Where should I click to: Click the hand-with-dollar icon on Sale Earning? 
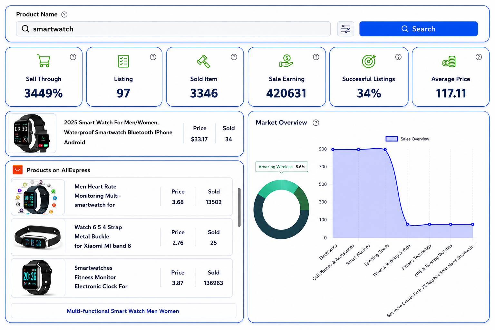click(286, 61)
